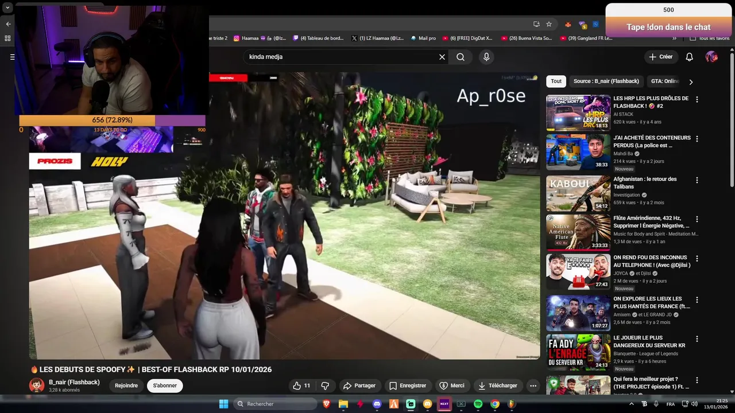Open LZ Haamaa X bookmark
The width and height of the screenshot is (735, 413).
tap(377, 38)
